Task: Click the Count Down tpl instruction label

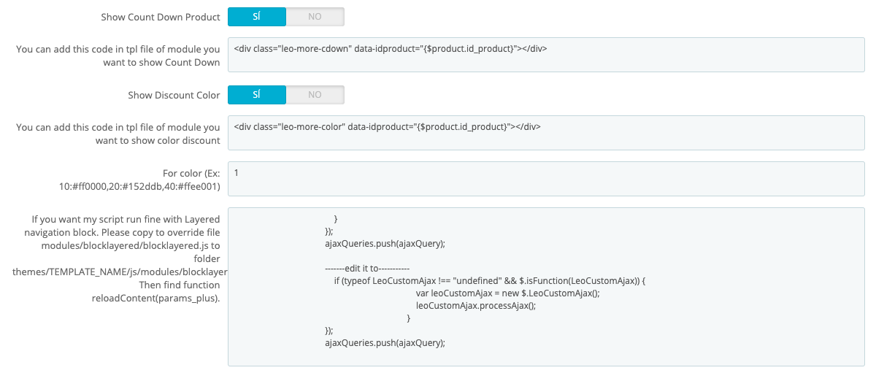Action: click(118, 56)
